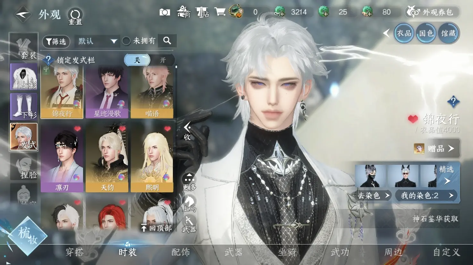Select the 套装 category in the sidebar
Image resolution: width=473 pixels, height=265 pixels.
tap(24, 47)
